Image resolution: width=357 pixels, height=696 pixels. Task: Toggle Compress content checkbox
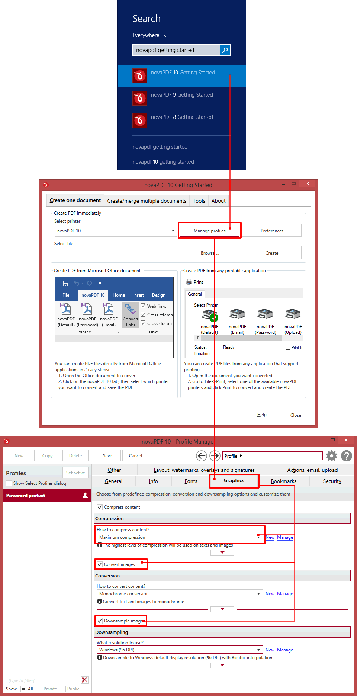100,507
